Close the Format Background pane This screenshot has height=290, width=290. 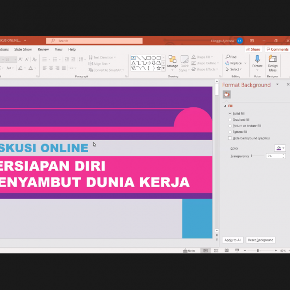click(288, 84)
